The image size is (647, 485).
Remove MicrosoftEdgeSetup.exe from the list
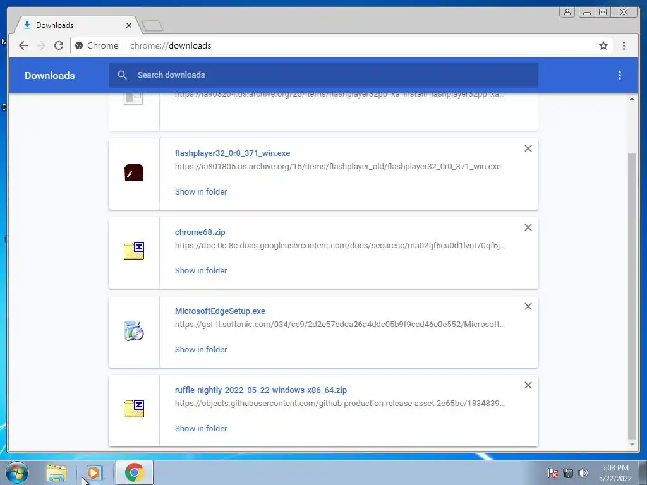coord(528,306)
